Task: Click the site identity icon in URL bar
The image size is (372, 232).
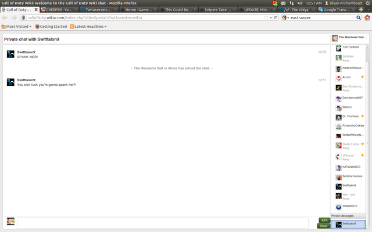Action: point(23,17)
